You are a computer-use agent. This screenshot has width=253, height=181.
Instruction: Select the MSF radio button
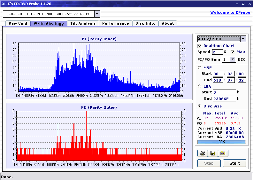pyautogui.click(x=199, y=68)
